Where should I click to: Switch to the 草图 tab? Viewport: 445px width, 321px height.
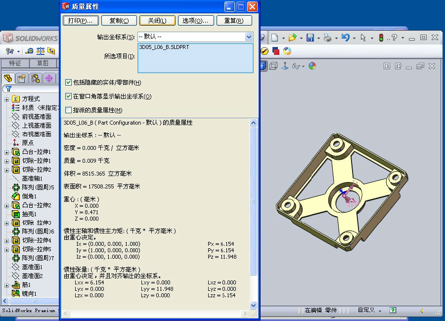(x=43, y=63)
